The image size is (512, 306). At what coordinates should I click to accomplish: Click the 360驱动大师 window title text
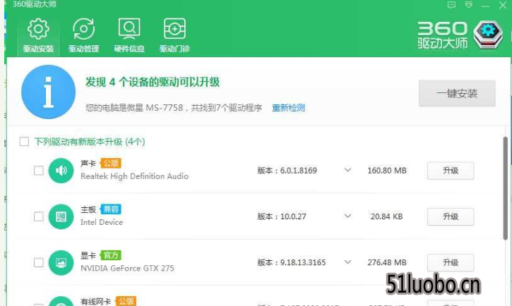pos(35,4)
